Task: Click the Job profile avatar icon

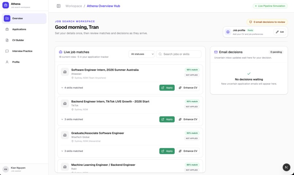Action: pos(228,32)
